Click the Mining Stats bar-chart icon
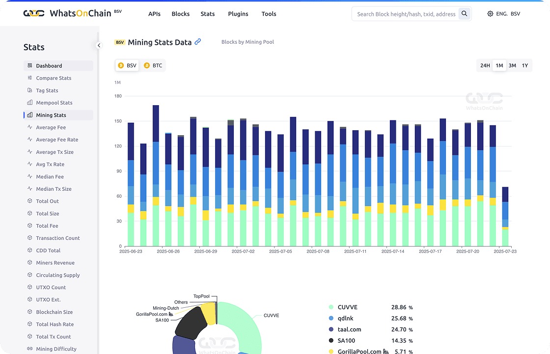The height and width of the screenshot is (354, 550). [x=30, y=115]
